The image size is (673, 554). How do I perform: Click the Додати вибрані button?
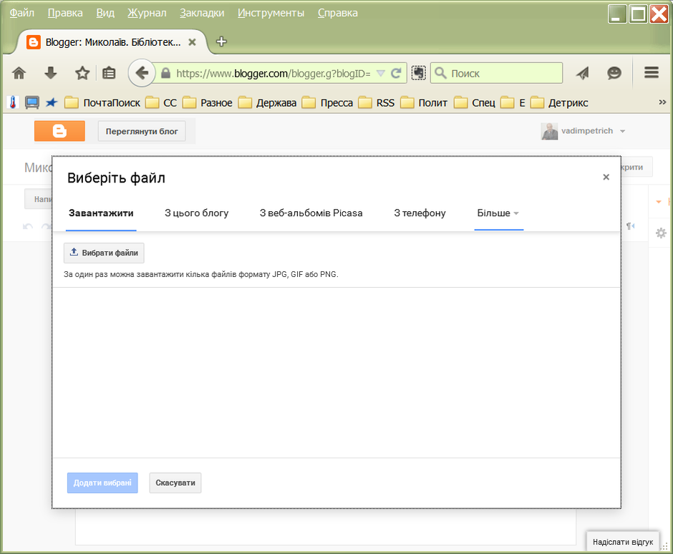coord(102,482)
